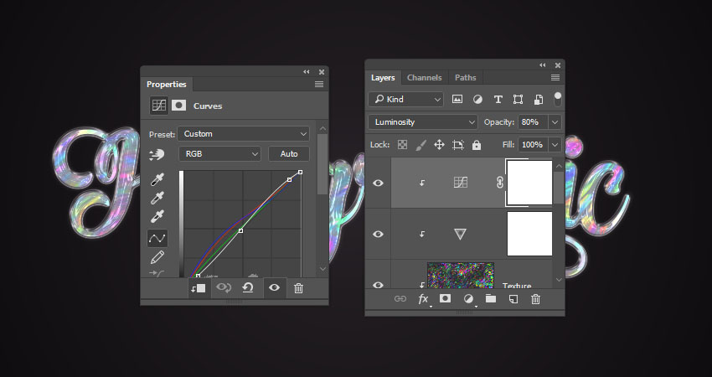Open the RGB channel dropdown
The image size is (712, 377).
click(219, 154)
